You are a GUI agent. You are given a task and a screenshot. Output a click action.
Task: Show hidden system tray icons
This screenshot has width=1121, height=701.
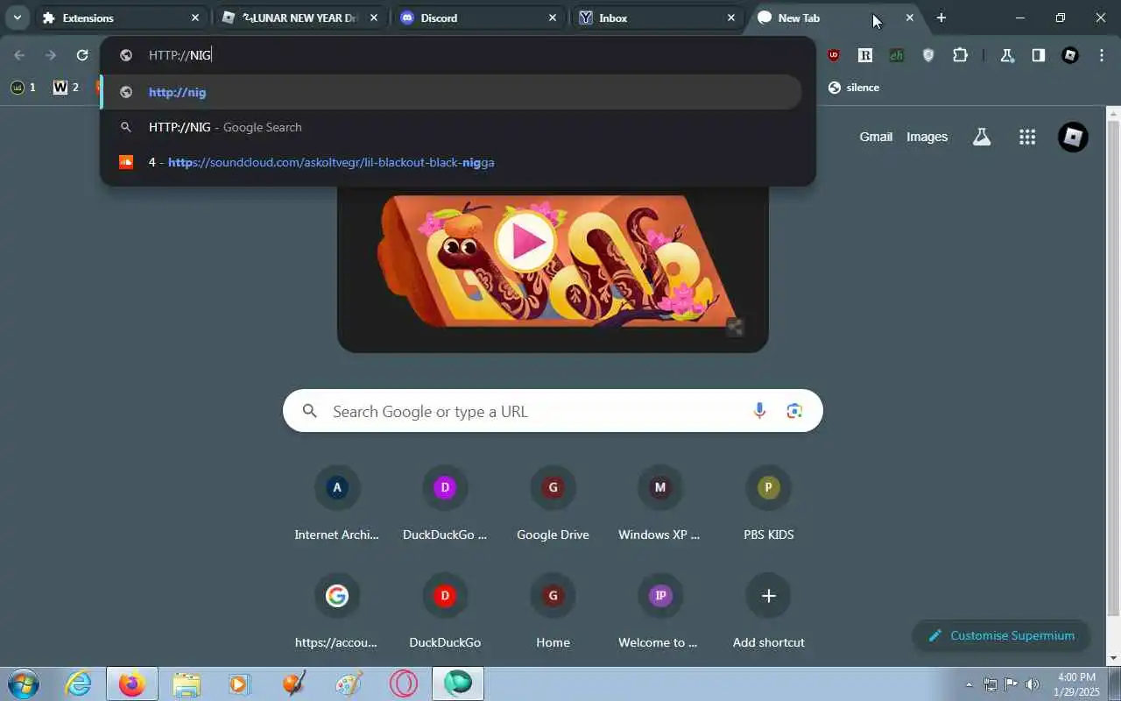[969, 684]
